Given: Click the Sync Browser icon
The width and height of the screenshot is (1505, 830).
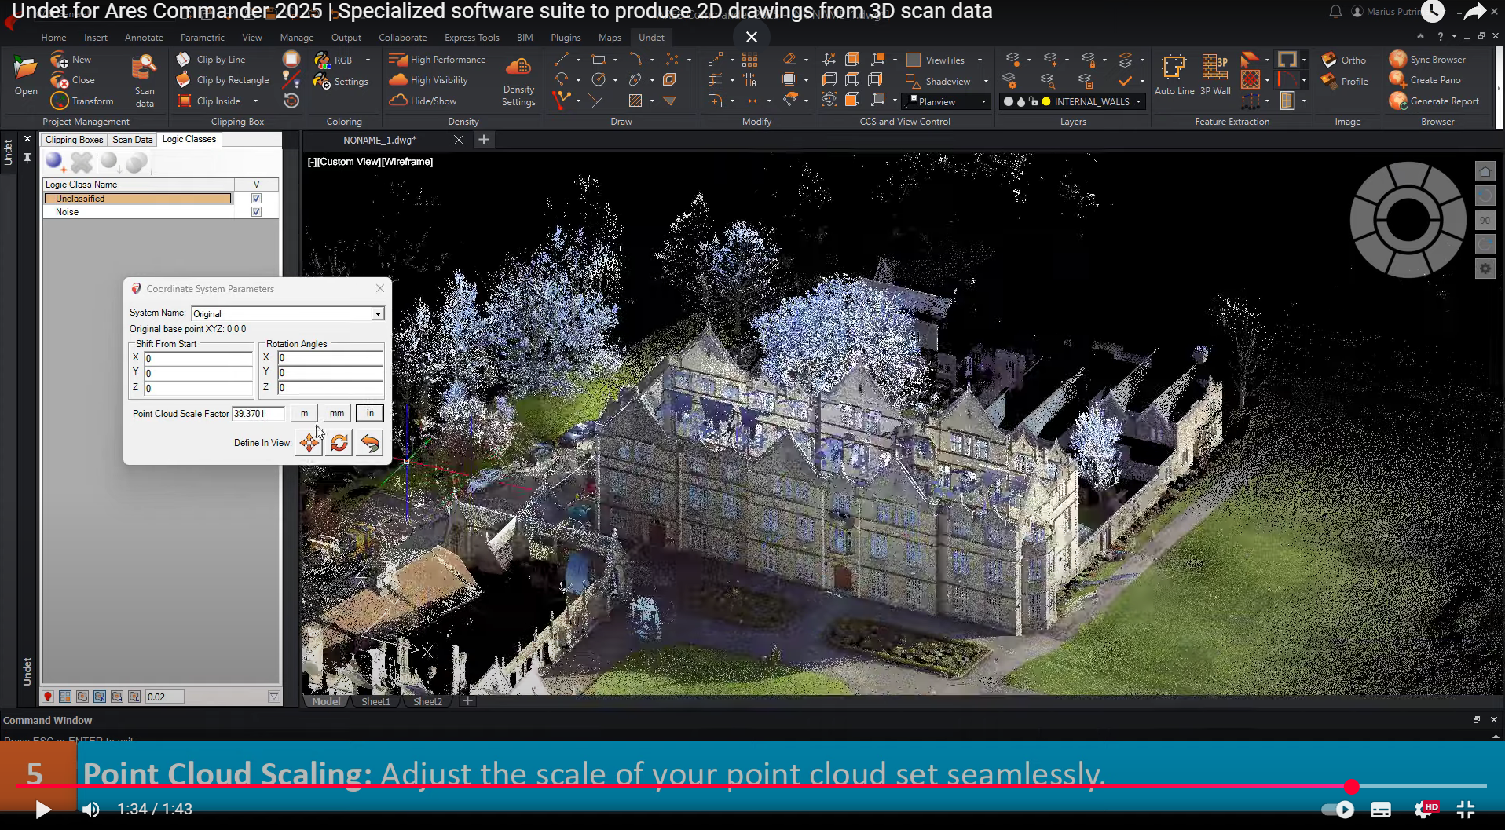Looking at the screenshot, I should pos(1398,60).
